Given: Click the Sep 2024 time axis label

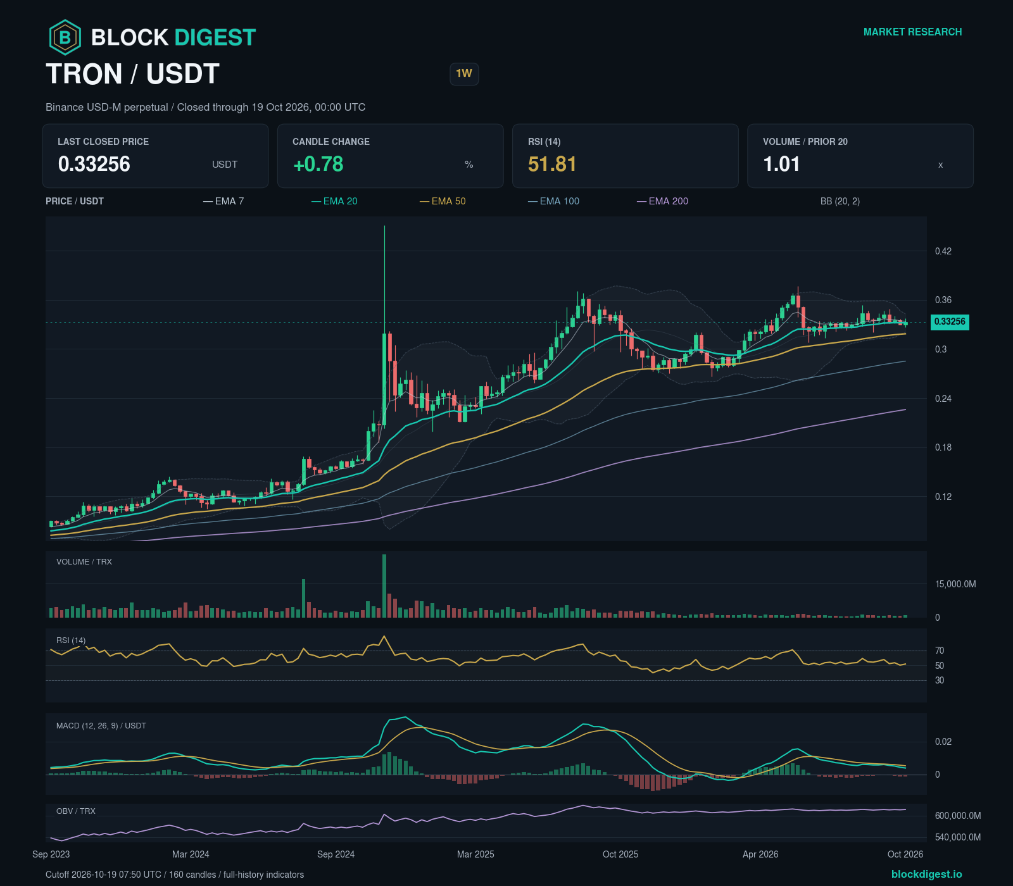Looking at the screenshot, I should 336,854.
